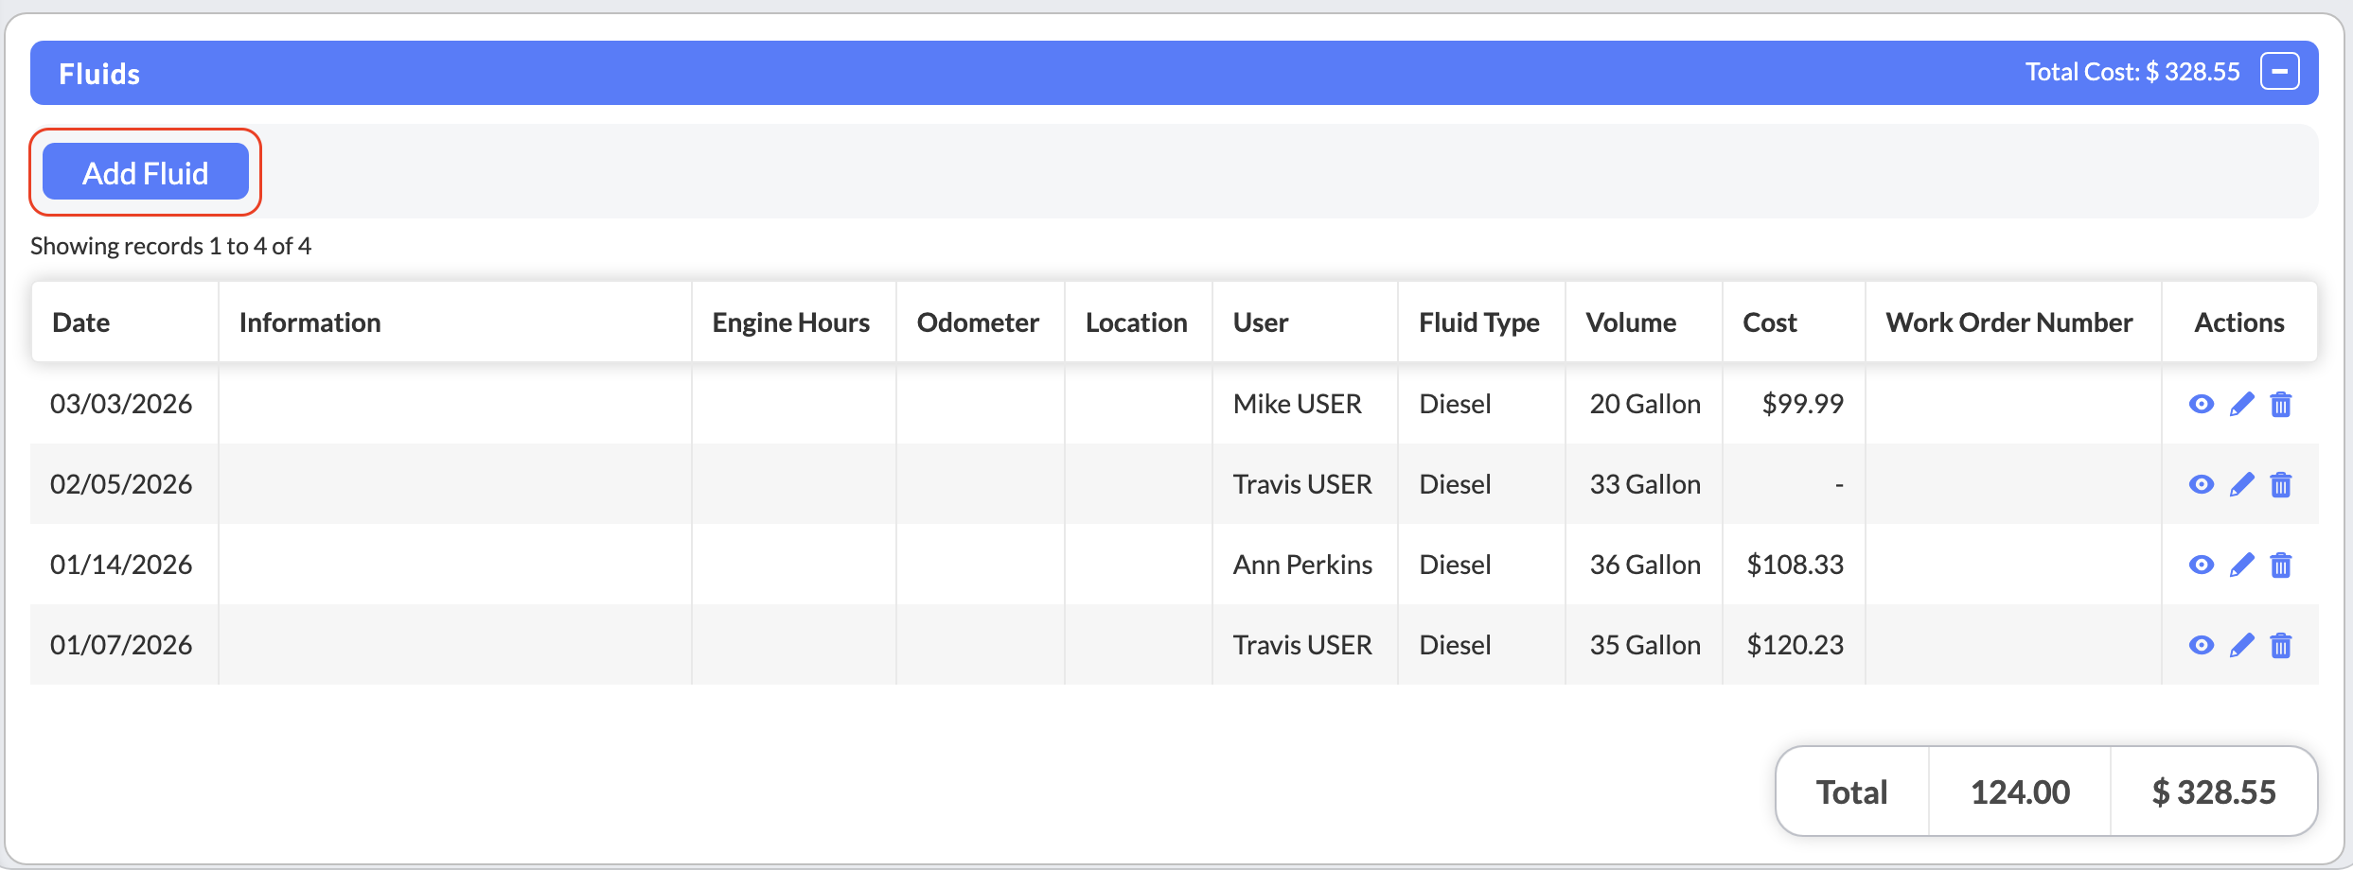Click the user Ann Perkins

[x=1302, y=565]
